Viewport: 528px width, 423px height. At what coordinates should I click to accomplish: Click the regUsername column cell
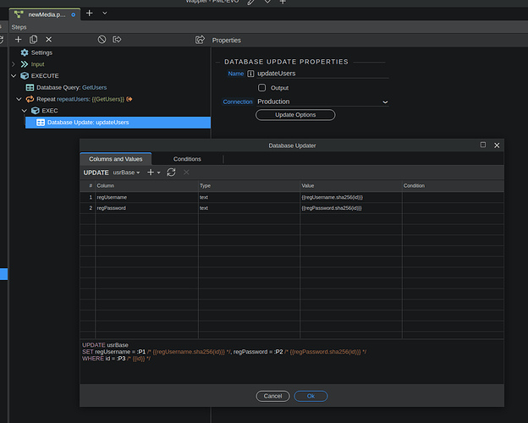tap(147, 197)
